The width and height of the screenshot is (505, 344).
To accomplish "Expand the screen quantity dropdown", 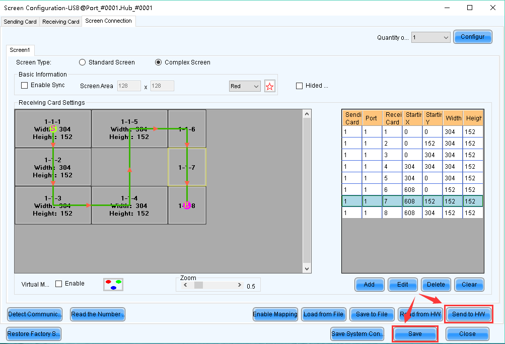I will tap(430, 37).
